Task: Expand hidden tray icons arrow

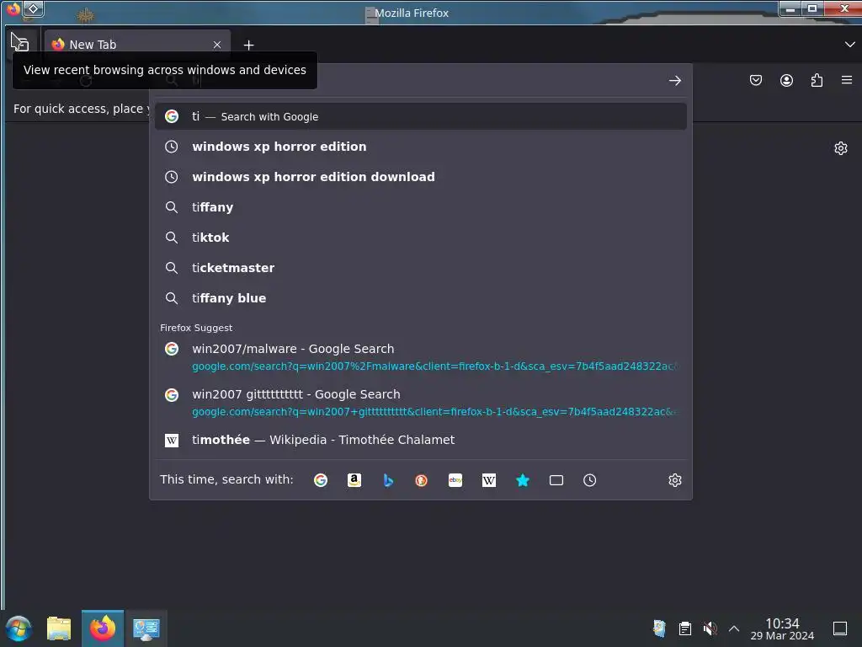Action: point(734,628)
